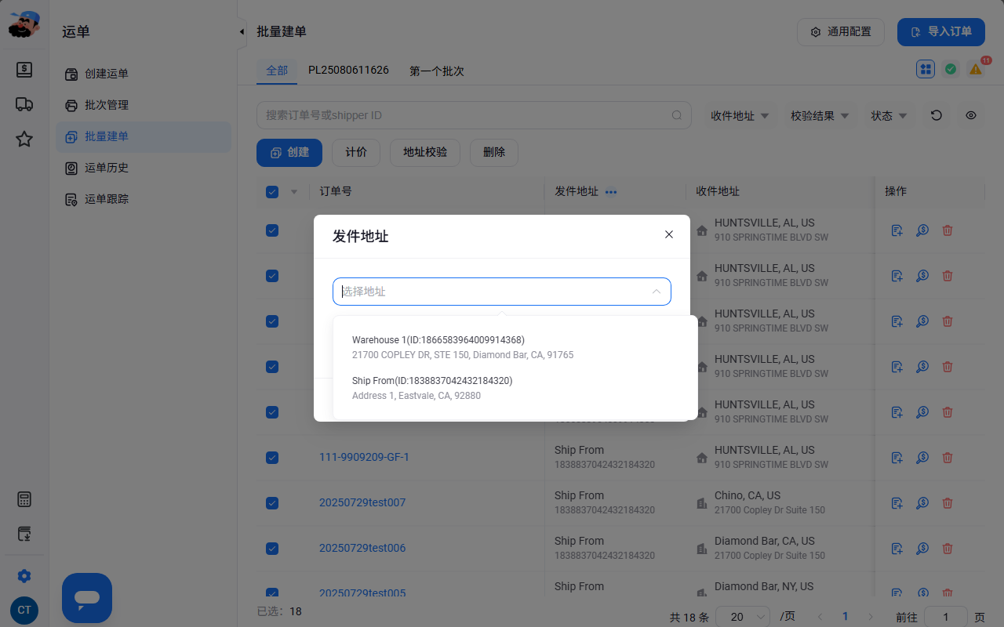Switch to the PL25080611626 tab

coord(348,70)
